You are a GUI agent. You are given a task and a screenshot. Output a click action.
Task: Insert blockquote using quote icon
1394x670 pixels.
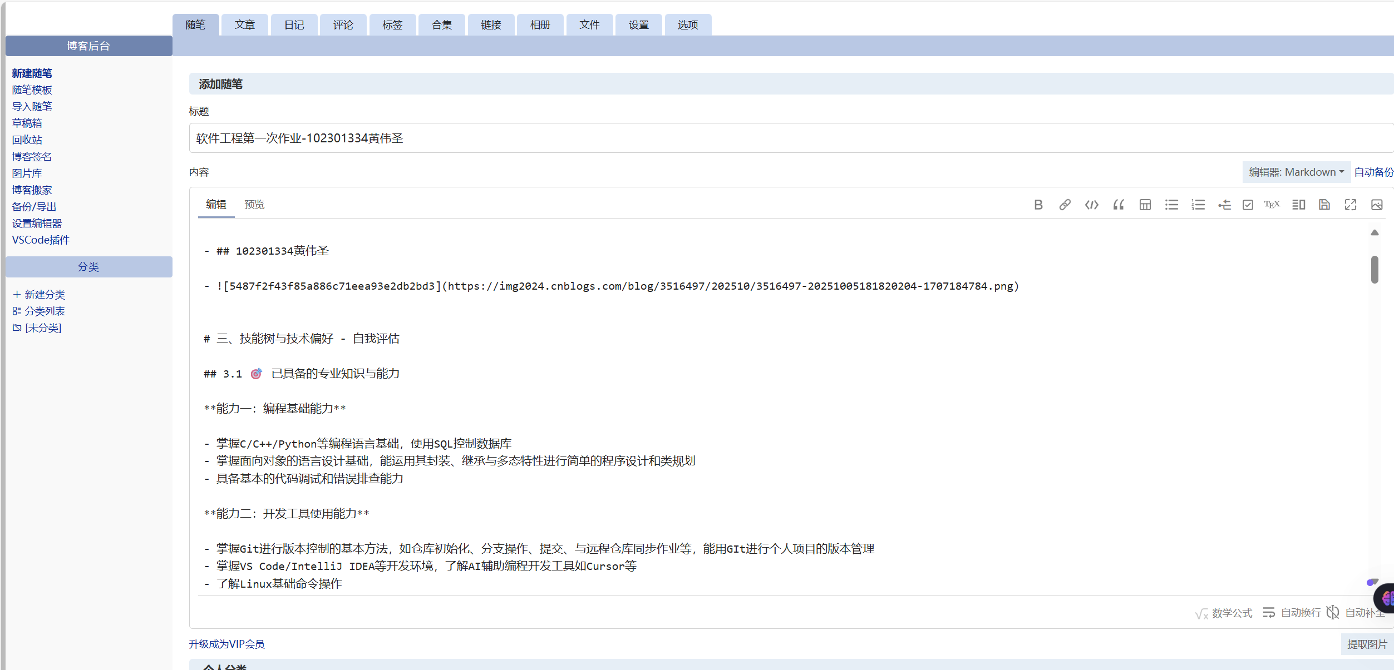pyautogui.click(x=1118, y=205)
